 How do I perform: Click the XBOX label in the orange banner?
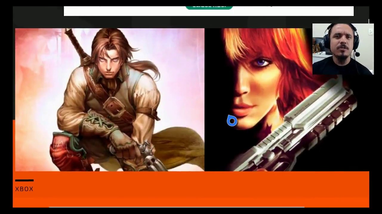point(24,189)
